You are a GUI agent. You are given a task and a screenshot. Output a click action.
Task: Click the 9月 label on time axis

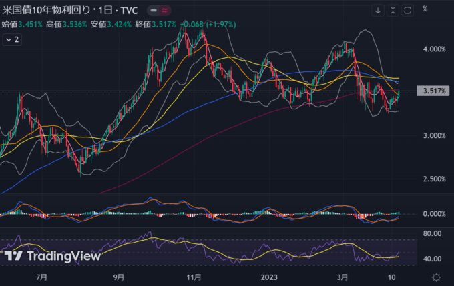click(120, 276)
